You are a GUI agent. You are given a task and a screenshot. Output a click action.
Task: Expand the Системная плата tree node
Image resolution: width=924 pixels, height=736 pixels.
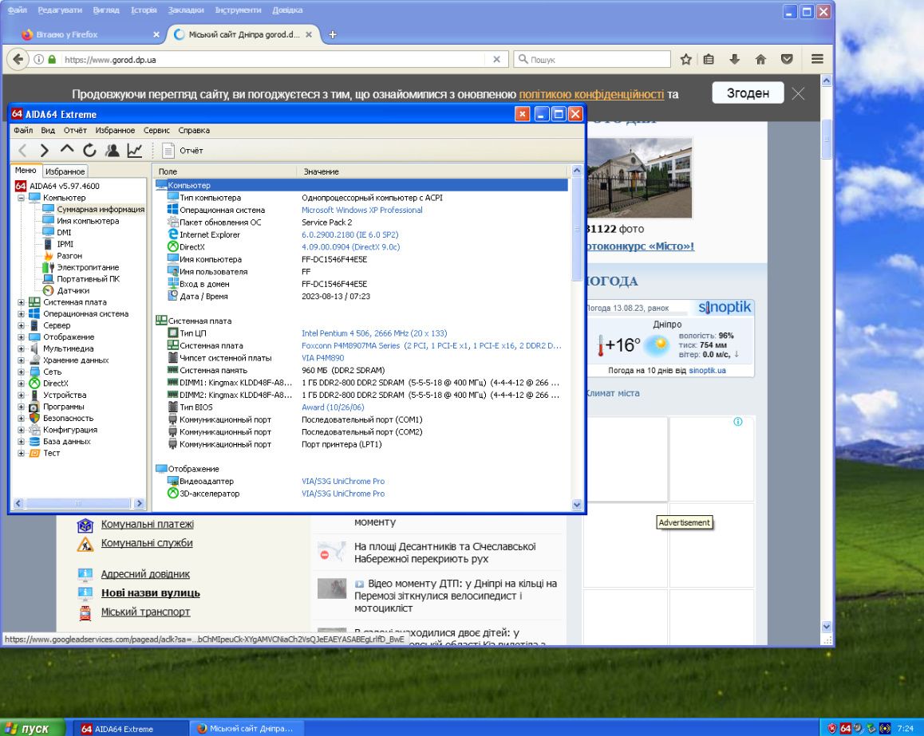22,302
